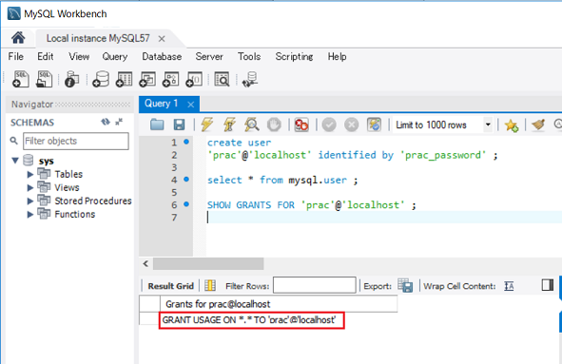Switch result to form editor icon
This screenshot has width=562, height=364.
(x=209, y=285)
